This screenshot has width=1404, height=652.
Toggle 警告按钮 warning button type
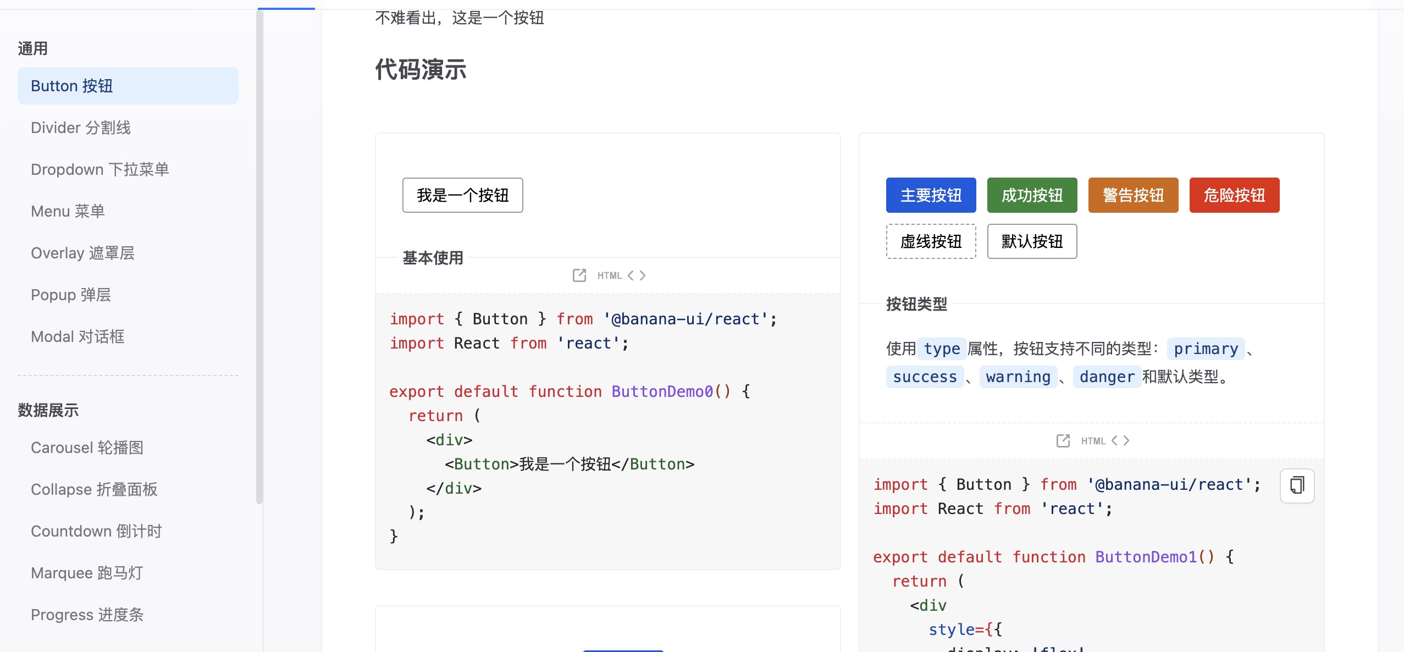click(x=1134, y=195)
